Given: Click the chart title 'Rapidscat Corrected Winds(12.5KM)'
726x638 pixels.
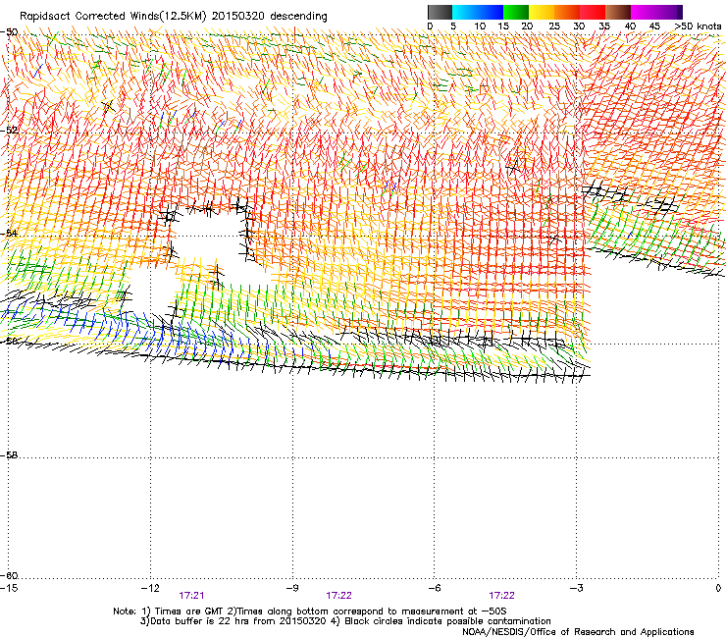Looking at the screenshot, I should 113,17.
